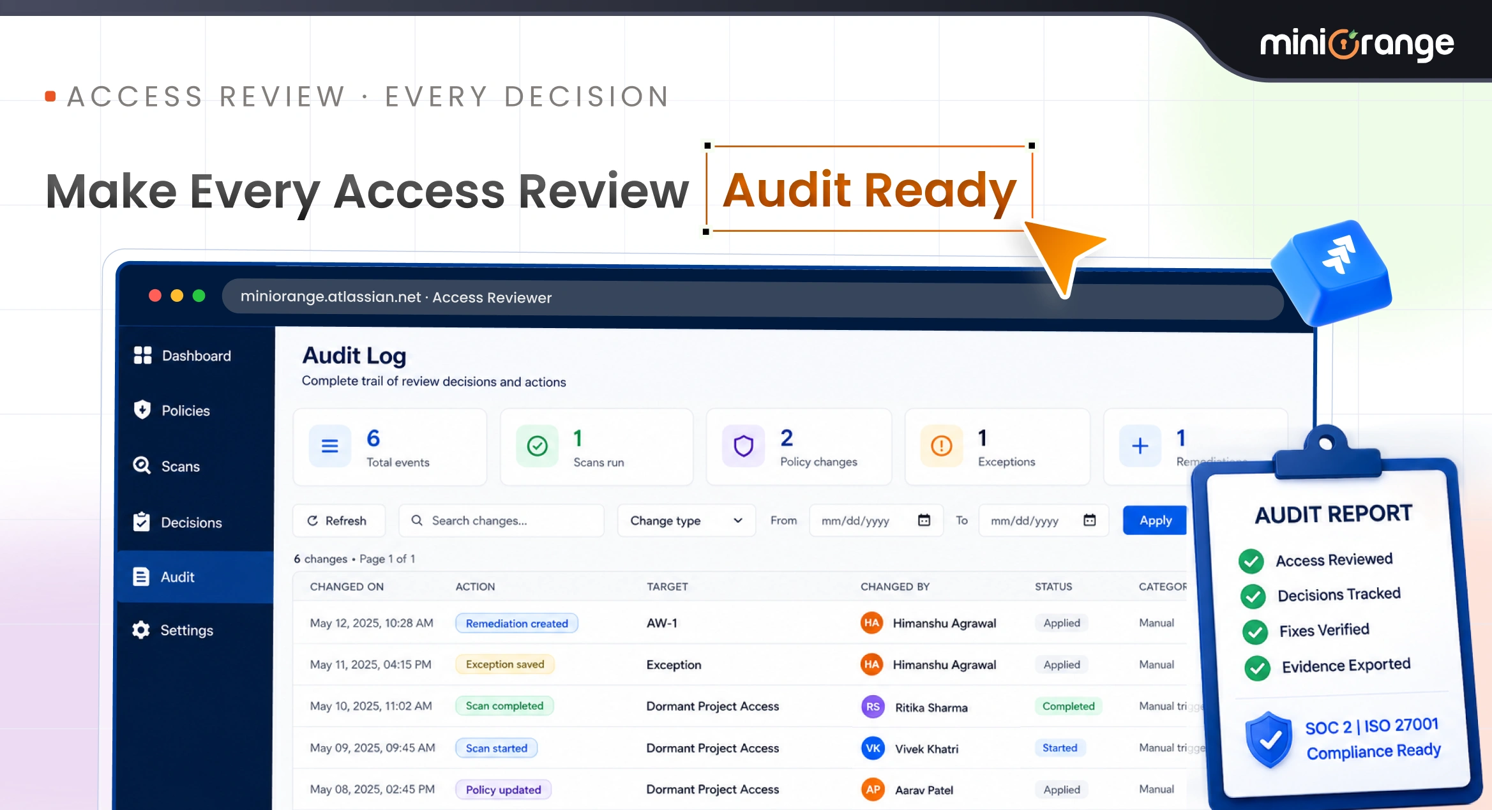Click the Scan completed tag

pos(504,706)
